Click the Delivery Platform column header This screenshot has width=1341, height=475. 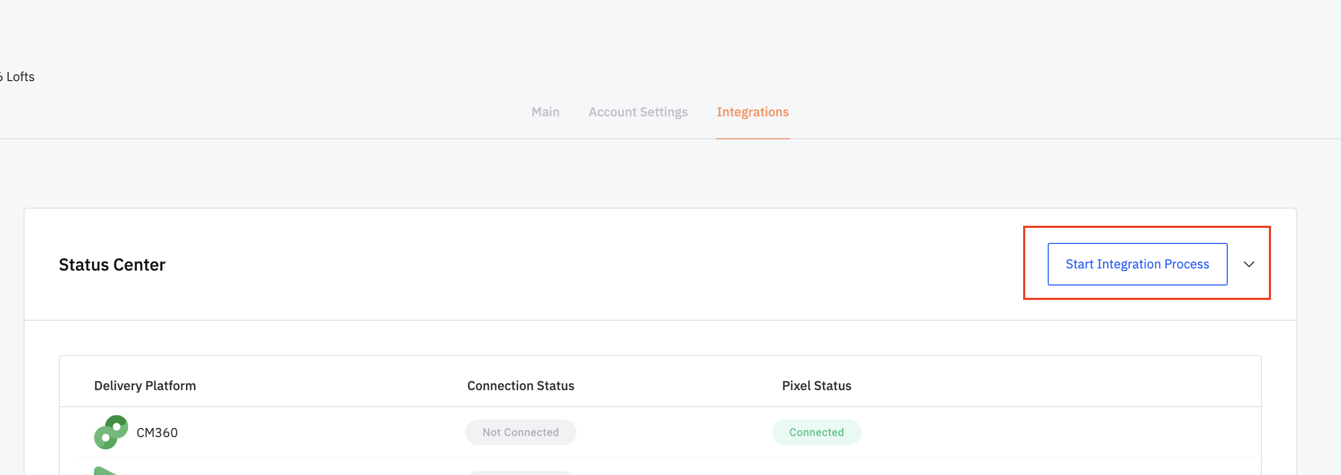145,386
